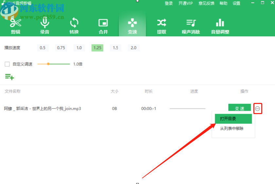The height and width of the screenshot is (184, 275).
Task: Select playback speed 2.0
Action: (134, 48)
